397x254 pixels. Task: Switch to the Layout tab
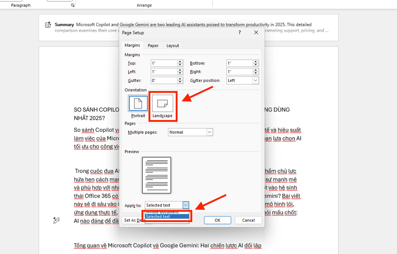click(x=173, y=46)
